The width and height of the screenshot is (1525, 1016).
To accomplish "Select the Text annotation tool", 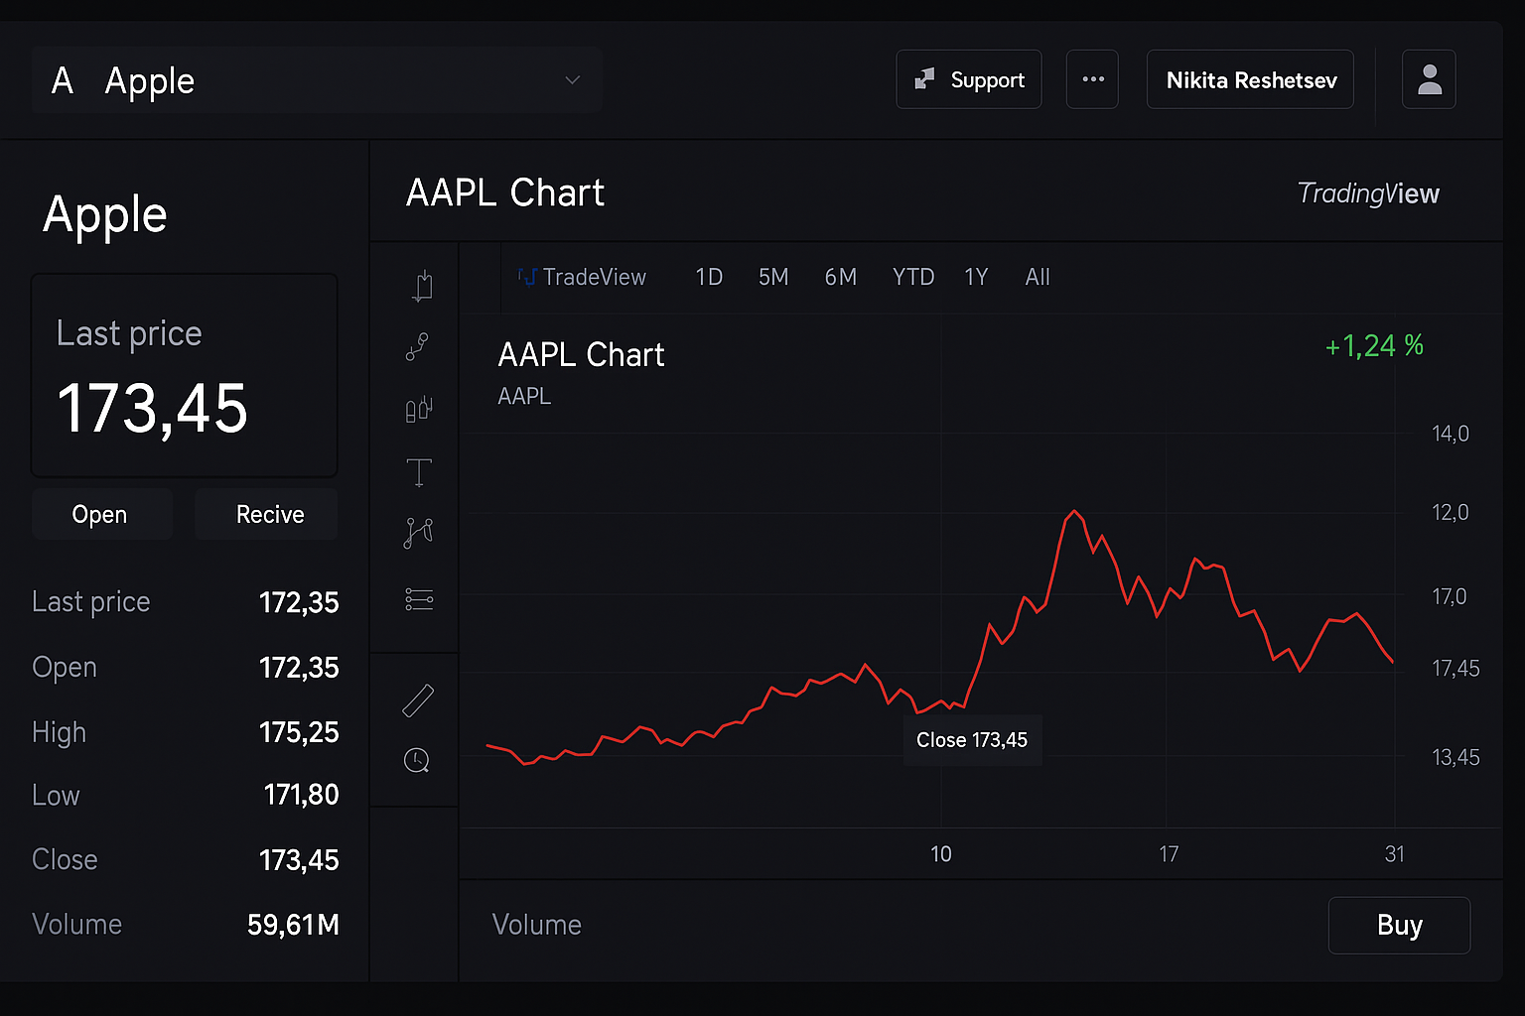I will [419, 472].
